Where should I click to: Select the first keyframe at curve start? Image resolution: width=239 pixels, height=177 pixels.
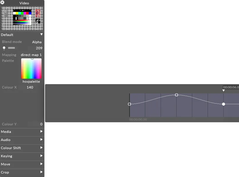(x=130, y=104)
